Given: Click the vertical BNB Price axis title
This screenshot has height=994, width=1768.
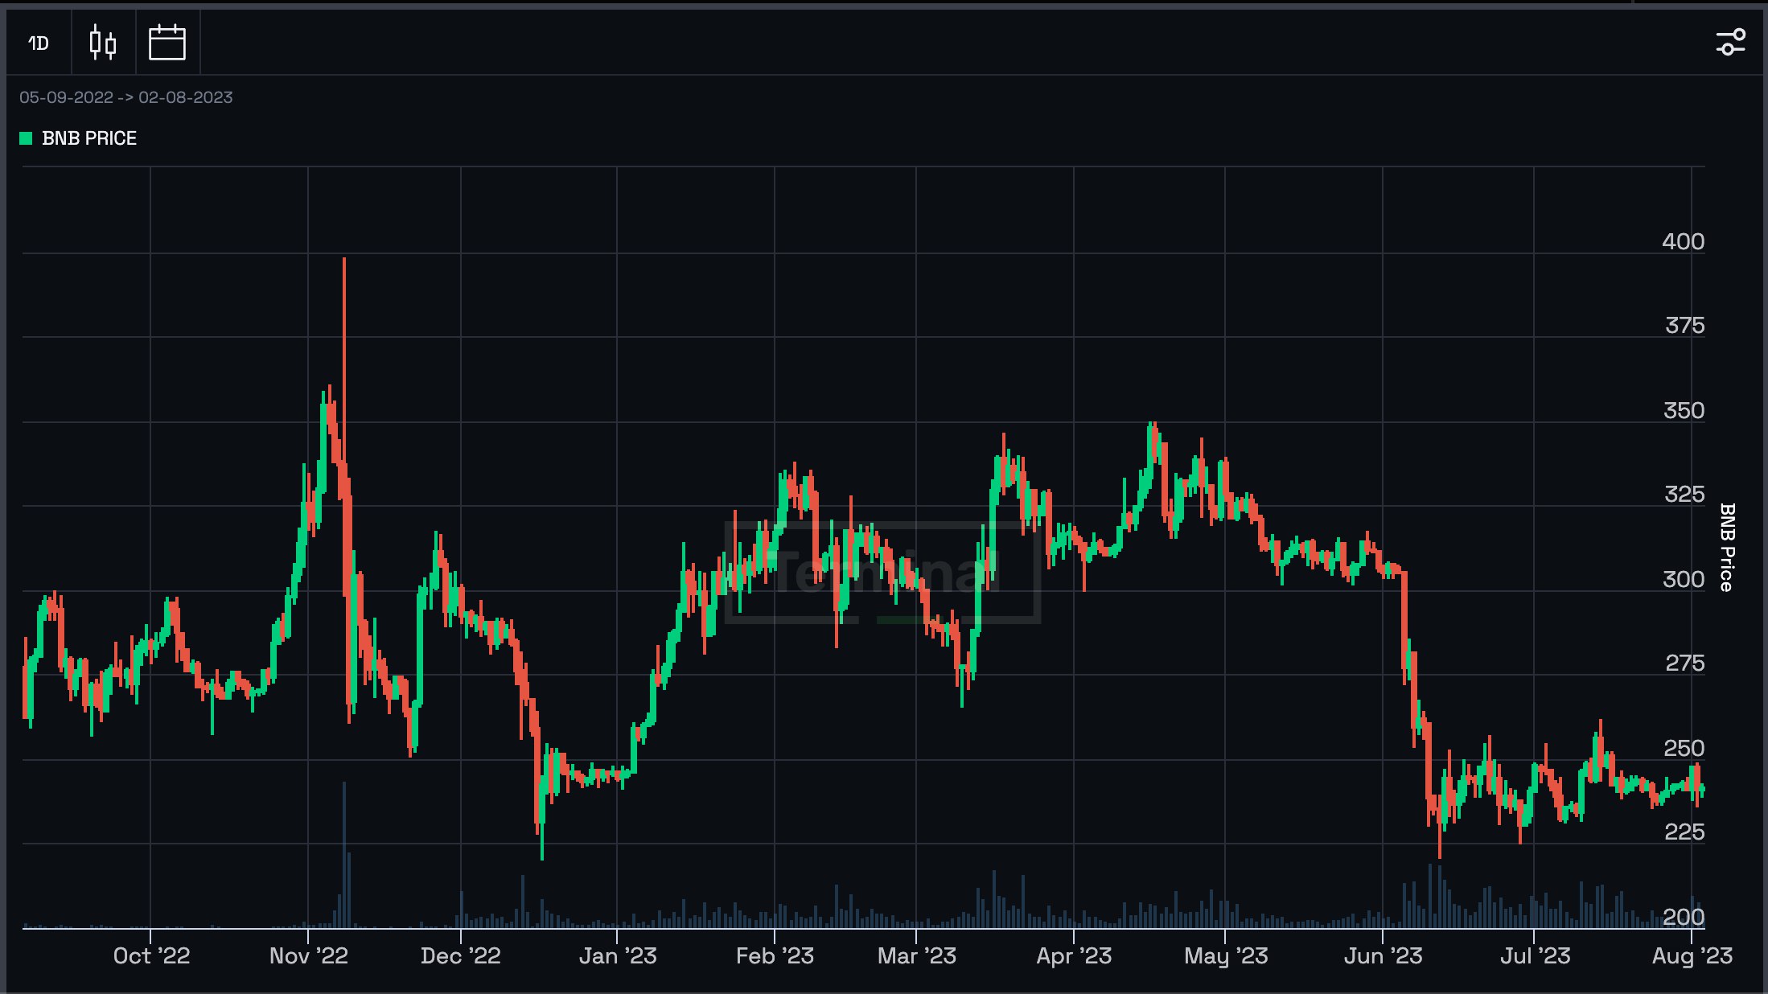Looking at the screenshot, I should 1726,548.
